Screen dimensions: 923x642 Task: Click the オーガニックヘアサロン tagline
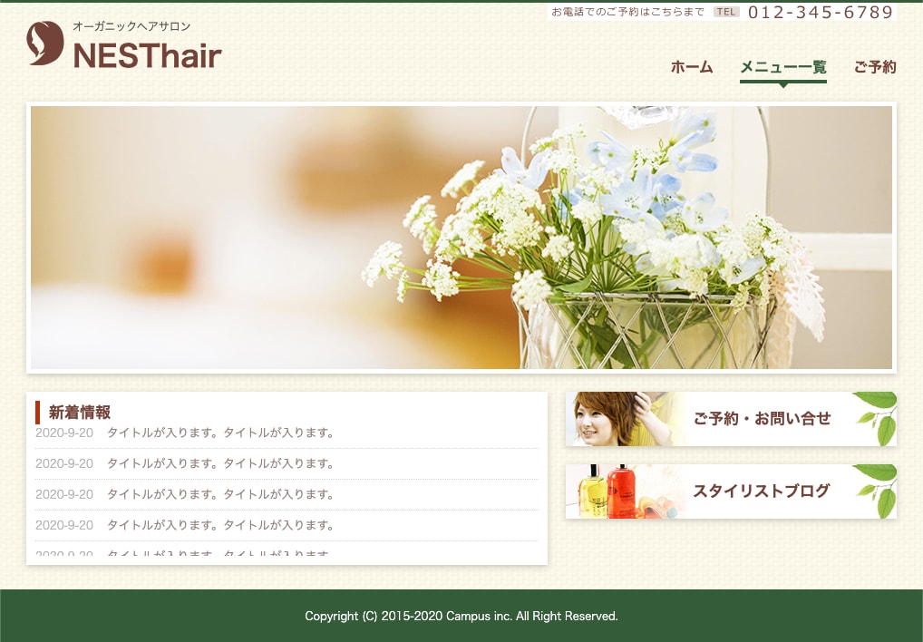click(x=131, y=26)
